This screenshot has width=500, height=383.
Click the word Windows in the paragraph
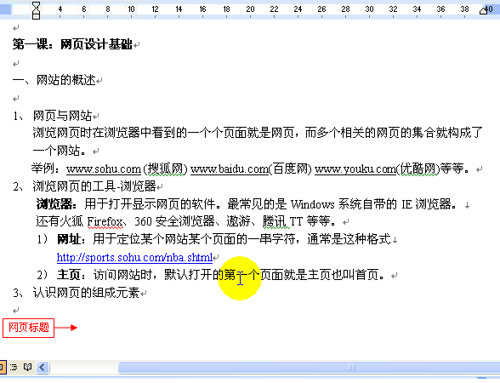tap(313, 204)
